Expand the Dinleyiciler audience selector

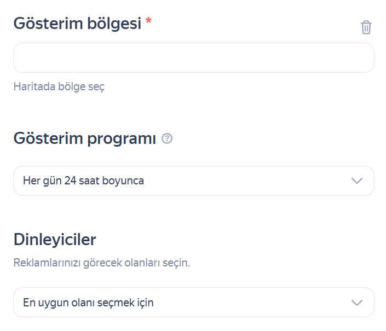coord(193,303)
